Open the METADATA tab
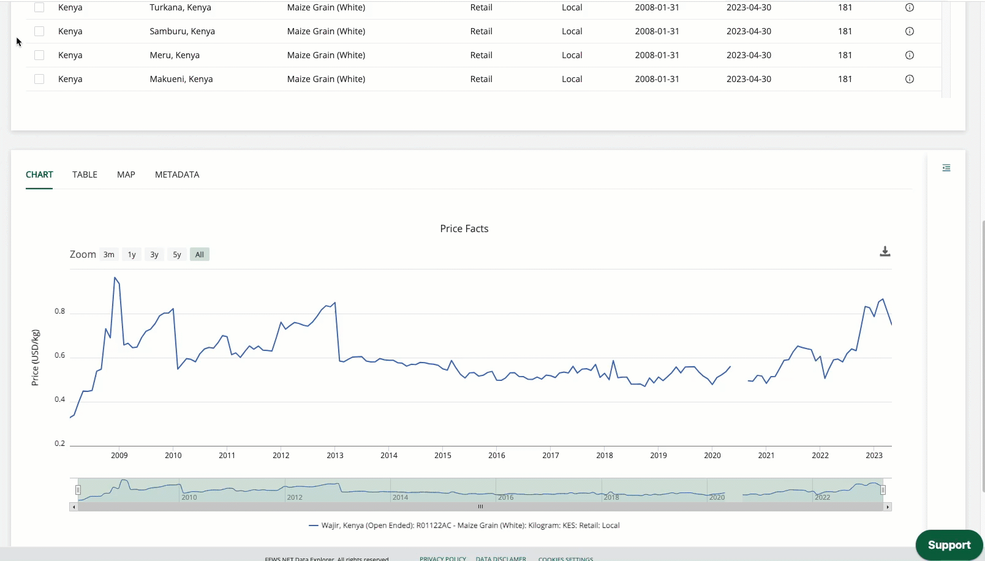The image size is (985, 561). pyautogui.click(x=177, y=175)
